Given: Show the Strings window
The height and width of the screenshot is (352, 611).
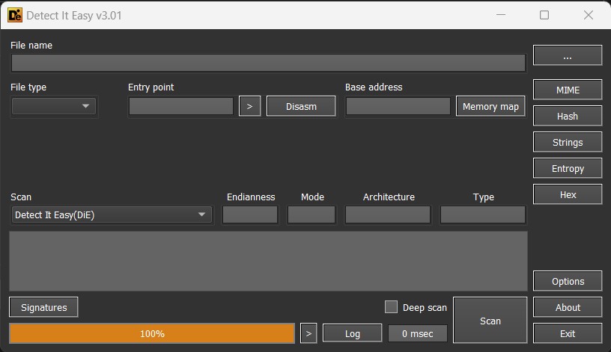Looking at the screenshot, I should [x=567, y=142].
